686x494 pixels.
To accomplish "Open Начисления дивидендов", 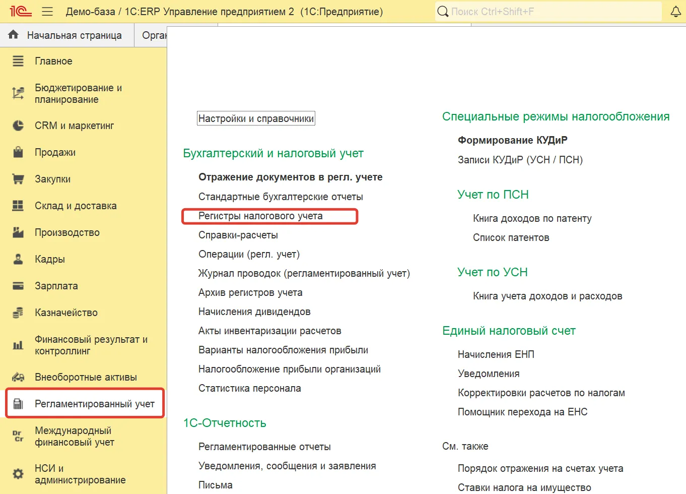I will point(254,312).
